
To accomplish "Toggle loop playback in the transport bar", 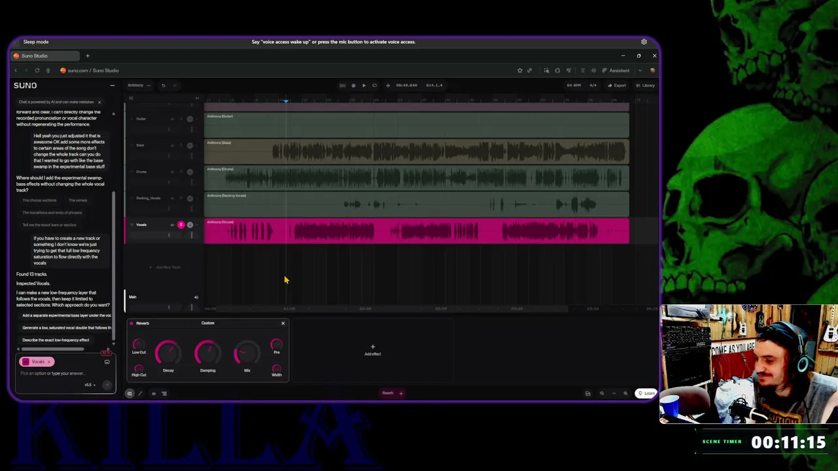I will 374,85.
